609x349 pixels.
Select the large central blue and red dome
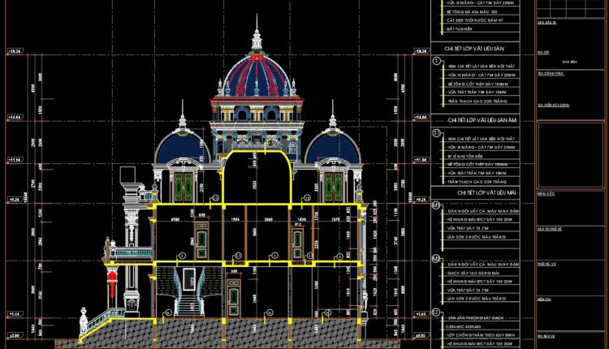[x=257, y=75]
